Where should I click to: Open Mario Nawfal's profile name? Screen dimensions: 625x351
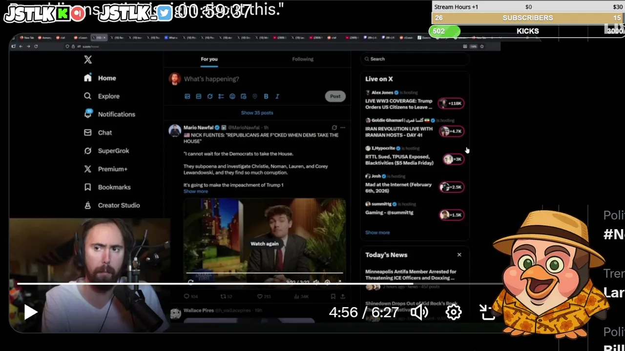(198, 128)
